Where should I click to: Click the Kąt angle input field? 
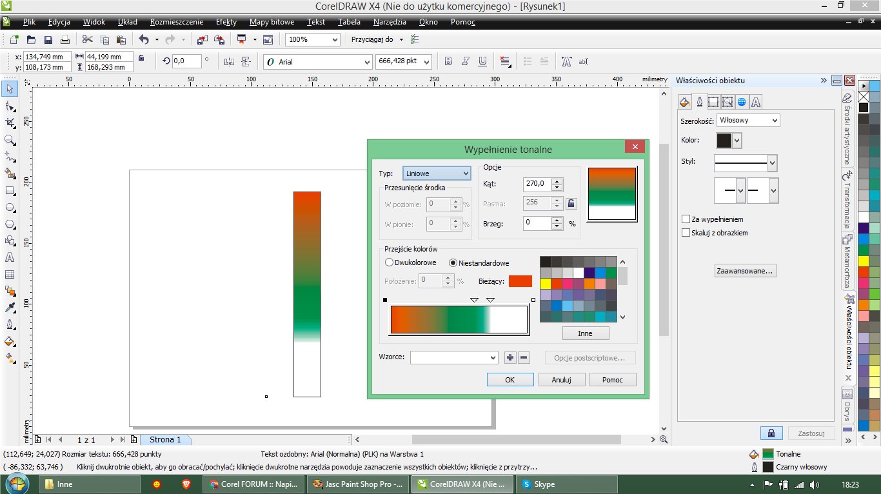[537, 184]
